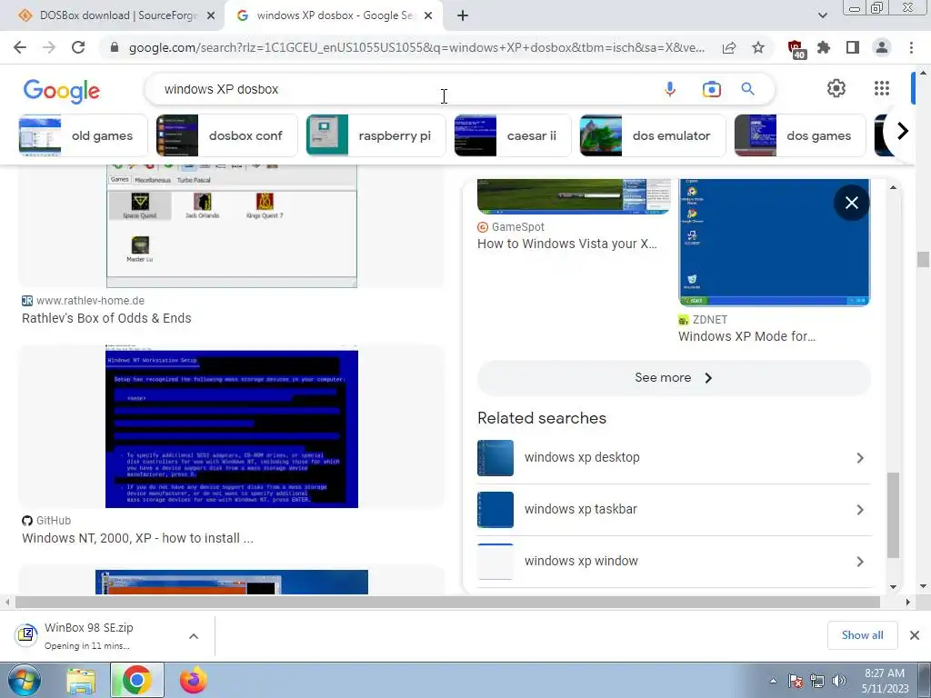Viewport: 931px width, 698px height.
Task: Close the DOSBox SourceForge tab
Action: (211, 16)
